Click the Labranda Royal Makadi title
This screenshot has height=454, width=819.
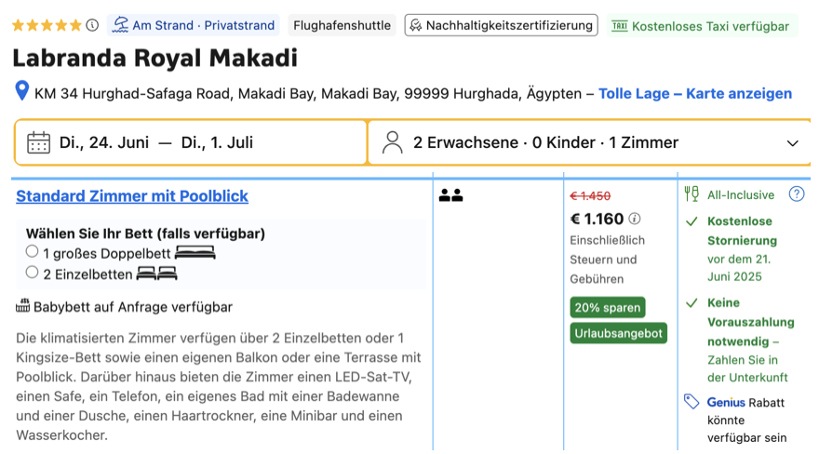(x=155, y=58)
